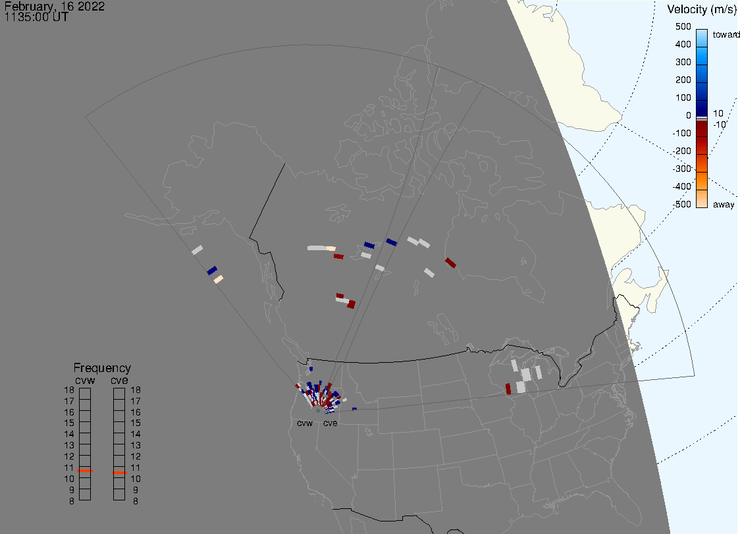This screenshot has height=534, width=740.
Task: Select the gray zero-velocity band in the color bar
Action: (702, 118)
